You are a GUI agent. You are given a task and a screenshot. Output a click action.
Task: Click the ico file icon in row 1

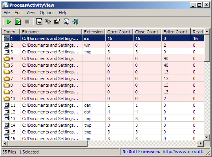(x=7, y=38)
